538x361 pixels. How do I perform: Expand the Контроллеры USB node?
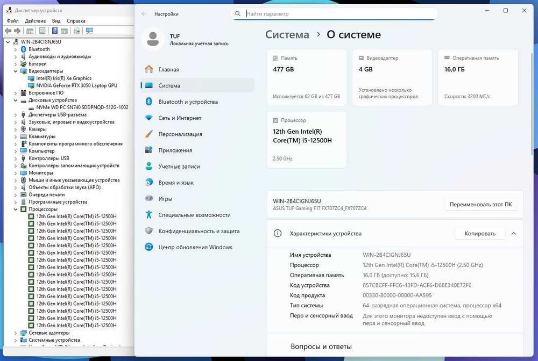coord(16,158)
